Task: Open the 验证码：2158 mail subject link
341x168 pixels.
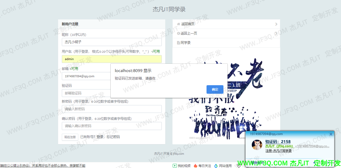Action: (278, 142)
